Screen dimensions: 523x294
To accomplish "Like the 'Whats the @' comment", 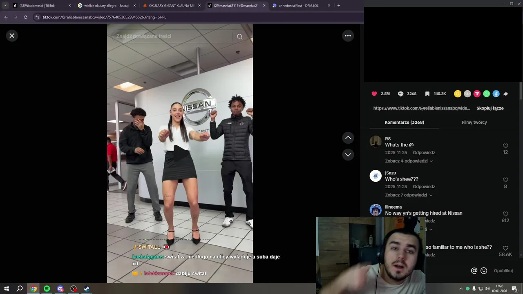I will point(505,146).
